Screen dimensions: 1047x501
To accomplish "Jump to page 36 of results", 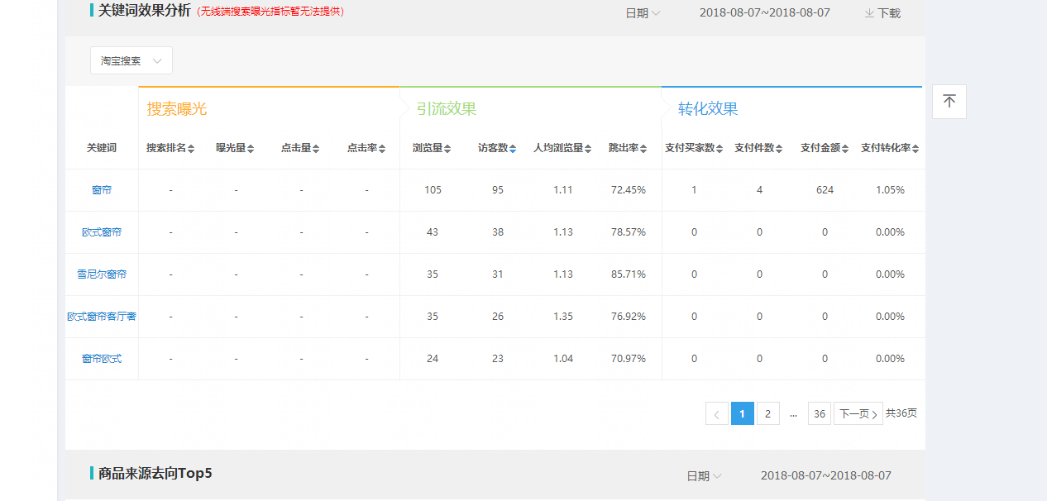I will pos(819,413).
